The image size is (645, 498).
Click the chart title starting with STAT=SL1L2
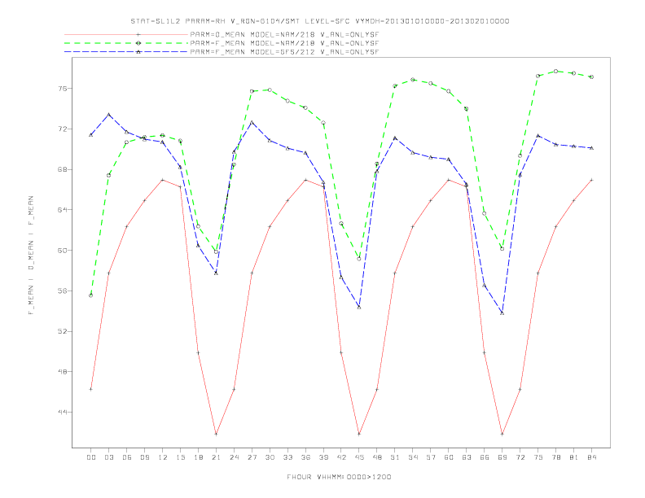pos(320,21)
